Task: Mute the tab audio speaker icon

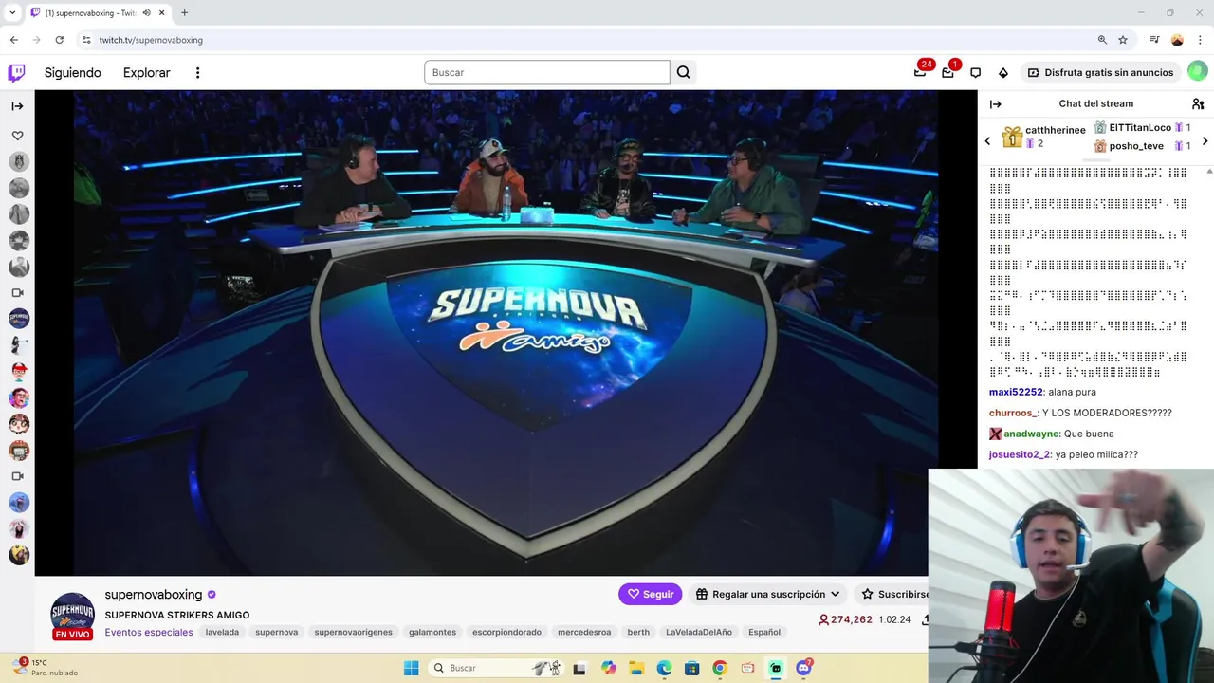Action: pyautogui.click(x=147, y=13)
